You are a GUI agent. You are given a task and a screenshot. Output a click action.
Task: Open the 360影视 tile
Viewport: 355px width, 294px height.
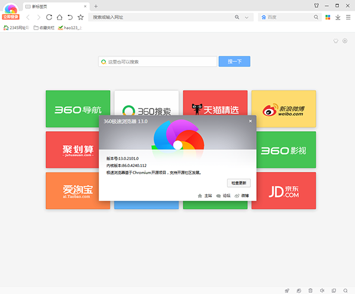click(286, 150)
